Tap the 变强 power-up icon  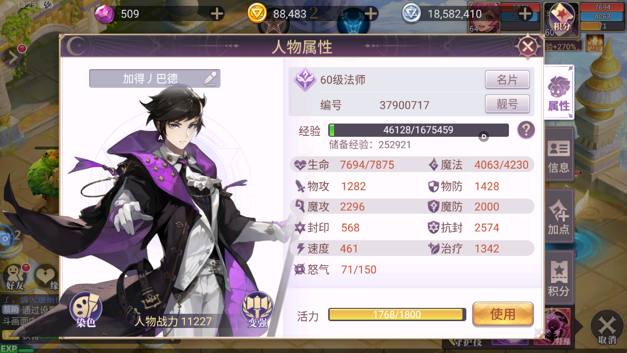point(257,310)
